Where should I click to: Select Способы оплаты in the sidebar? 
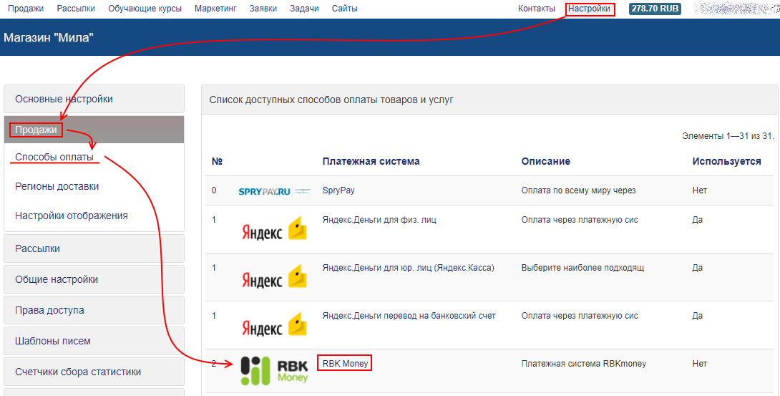click(x=54, y=157)
